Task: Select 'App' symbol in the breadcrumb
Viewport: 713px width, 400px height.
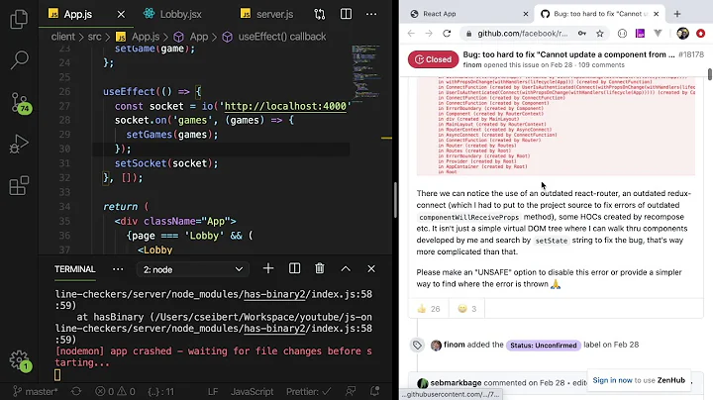Action: [191, 37]
